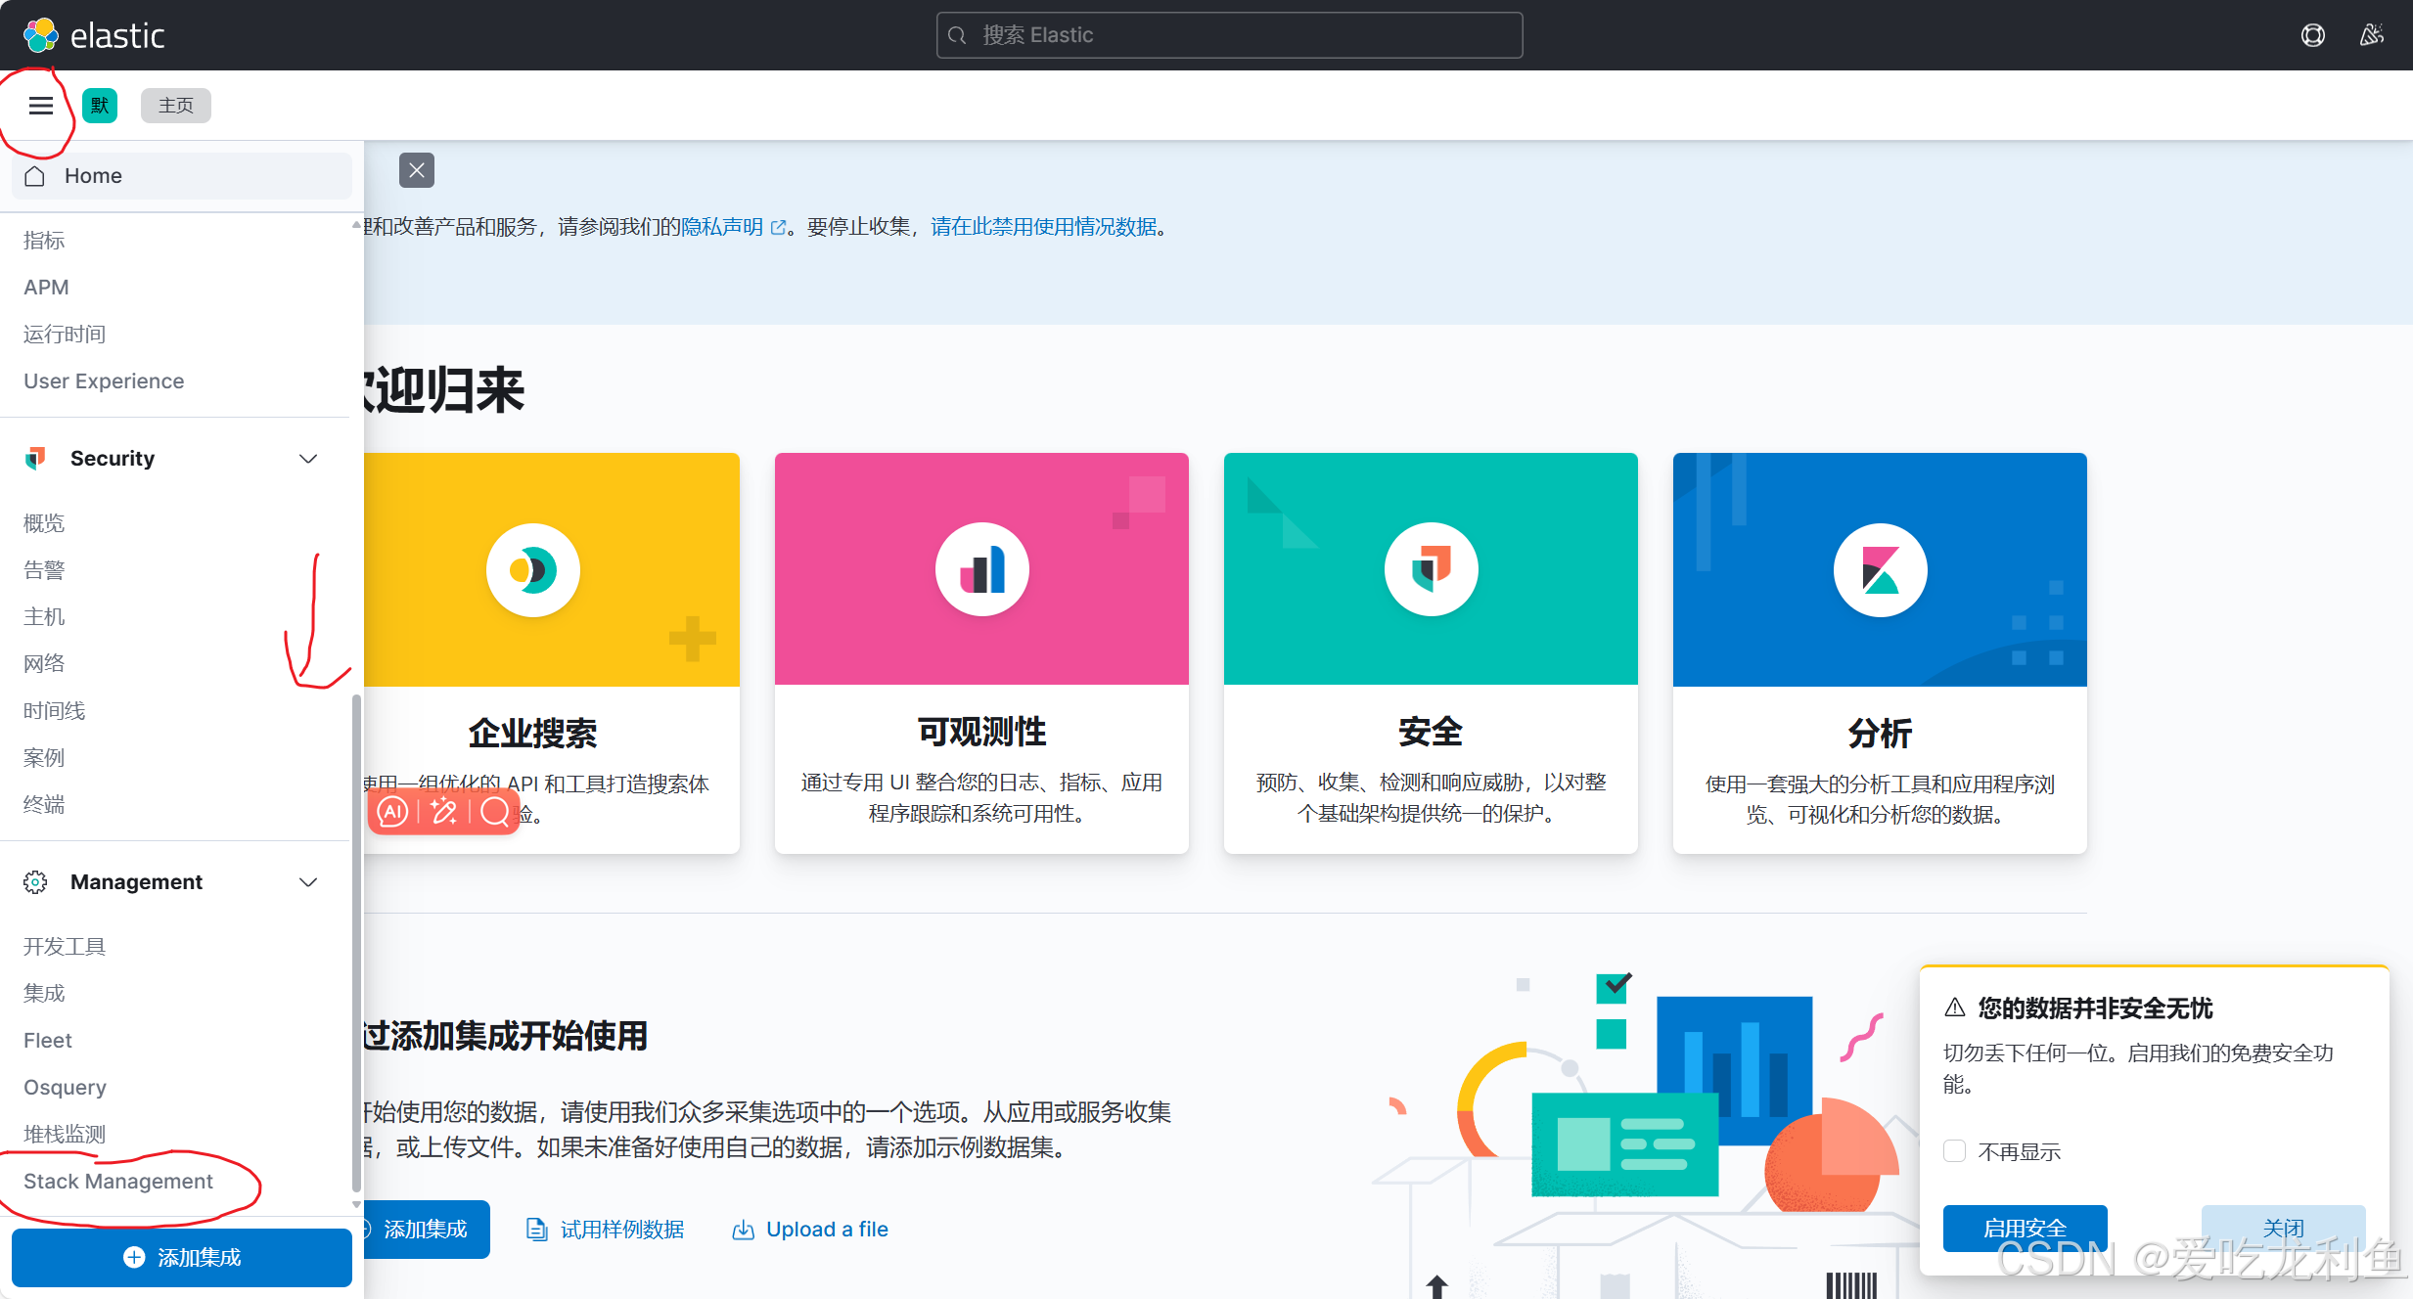Open 集成 nav item

click(x=44, y=994)
